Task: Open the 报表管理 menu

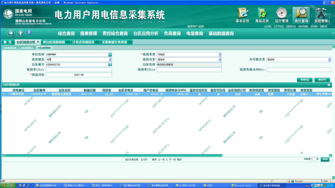Action: (88, 33)
